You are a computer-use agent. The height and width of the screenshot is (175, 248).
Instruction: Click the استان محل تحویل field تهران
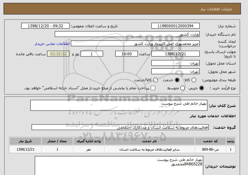click(176, 63)
